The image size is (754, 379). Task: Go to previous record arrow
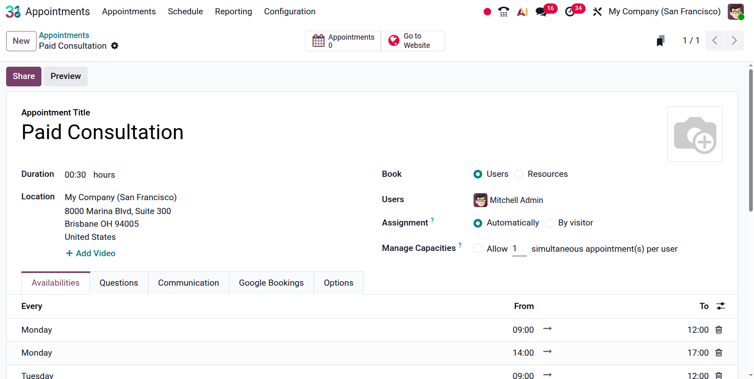[715, 41]
